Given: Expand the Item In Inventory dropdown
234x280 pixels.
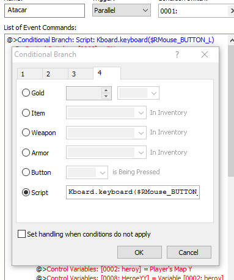Looking at the screenshot, I should tap(106, 112).
